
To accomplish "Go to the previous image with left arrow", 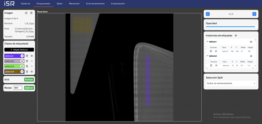I will 208,14.
